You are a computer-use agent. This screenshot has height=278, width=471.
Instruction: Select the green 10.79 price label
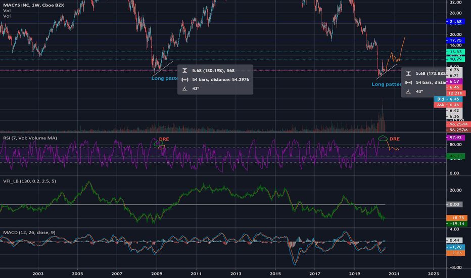(x=455, y=59)
